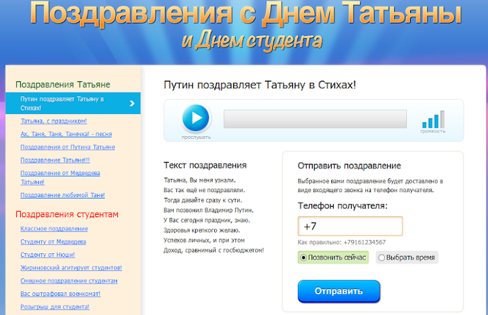
Task: Click the 'Текст поздравления' heading
Action: [205, 165]
